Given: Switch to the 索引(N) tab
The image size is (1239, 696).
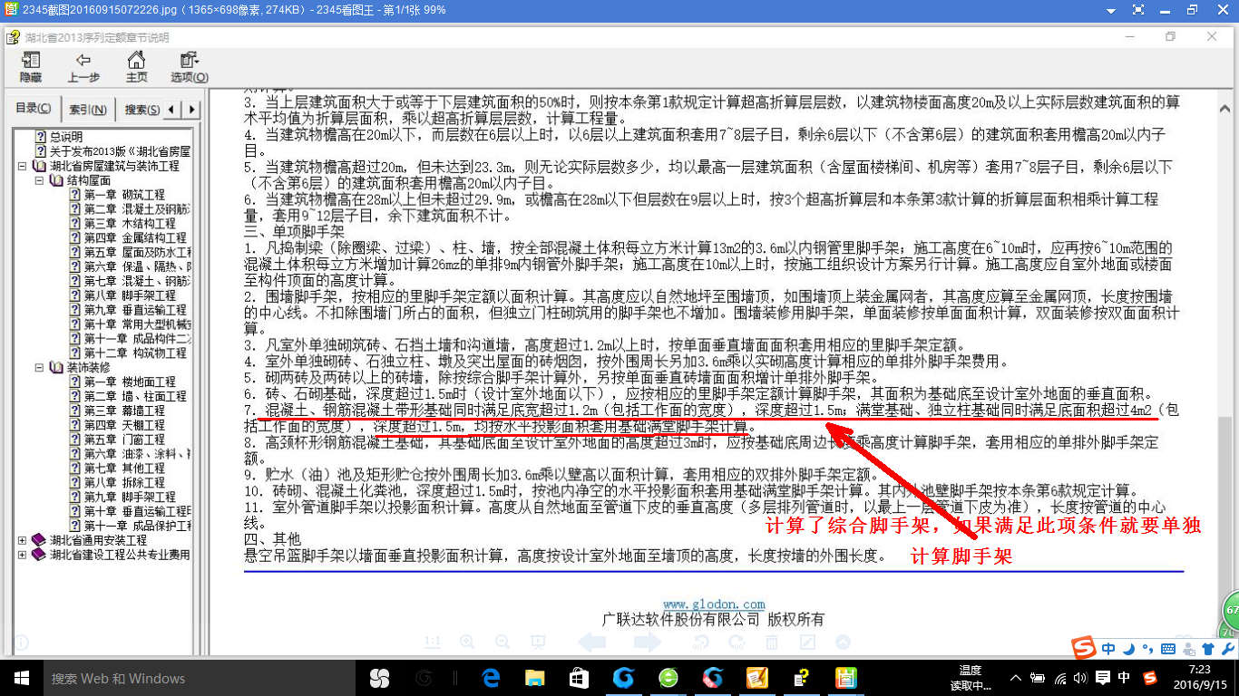Looking at the screenshot, I should [x=88, y=110].
